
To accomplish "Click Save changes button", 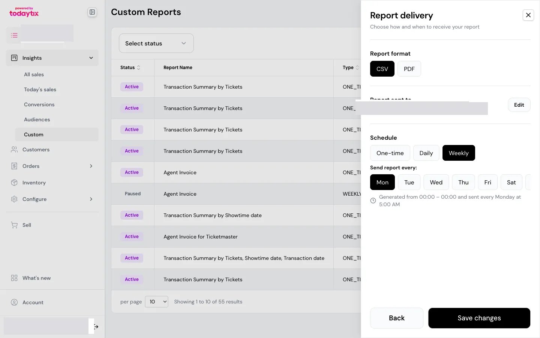I will [479, 318].
